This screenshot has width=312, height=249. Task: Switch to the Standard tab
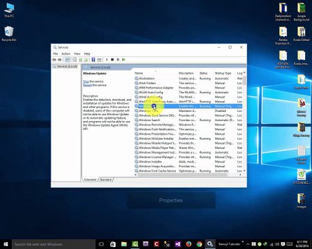[x=105, y=180]
